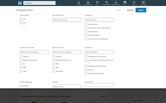Open My Network icon

[x=88, y=3]
